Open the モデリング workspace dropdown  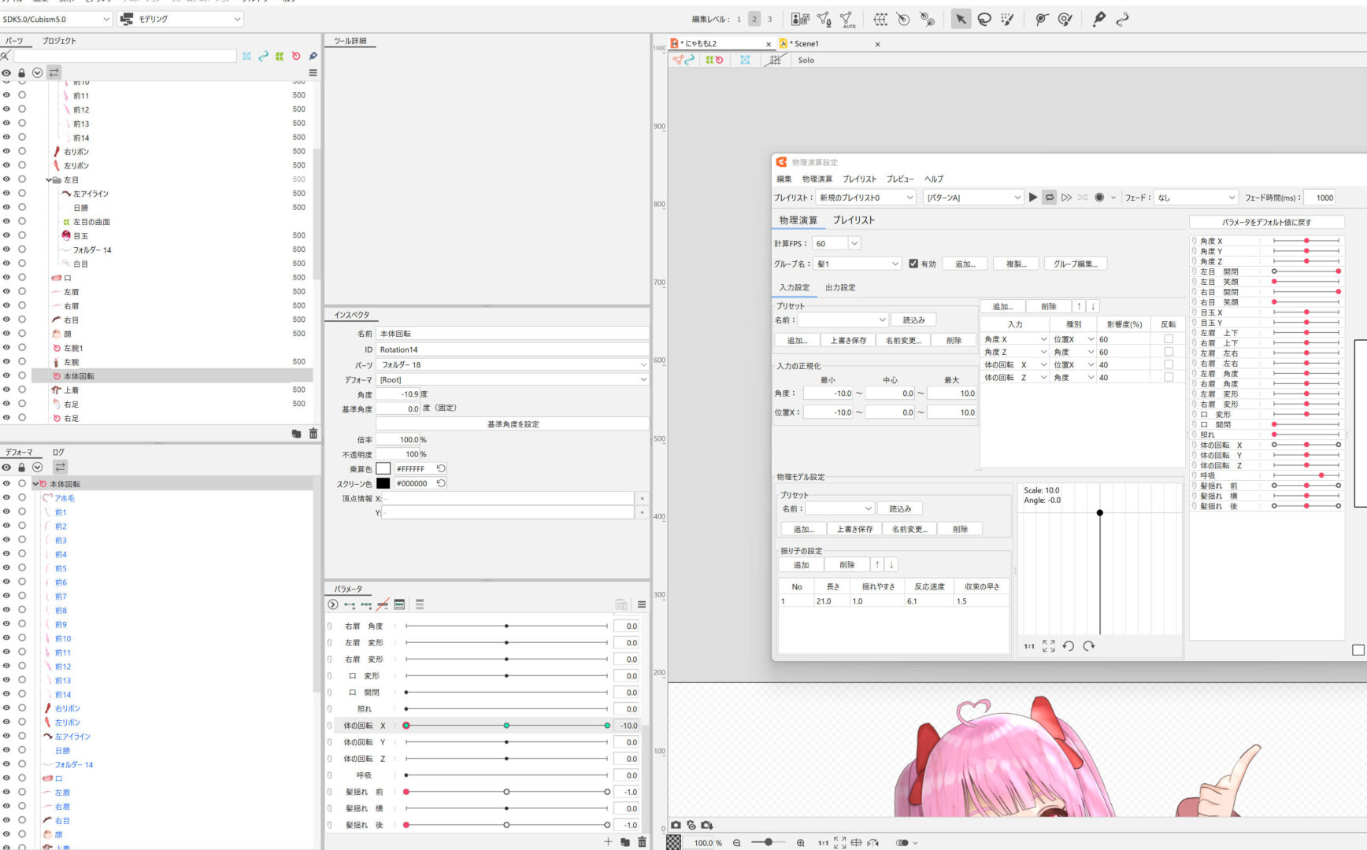180,19
